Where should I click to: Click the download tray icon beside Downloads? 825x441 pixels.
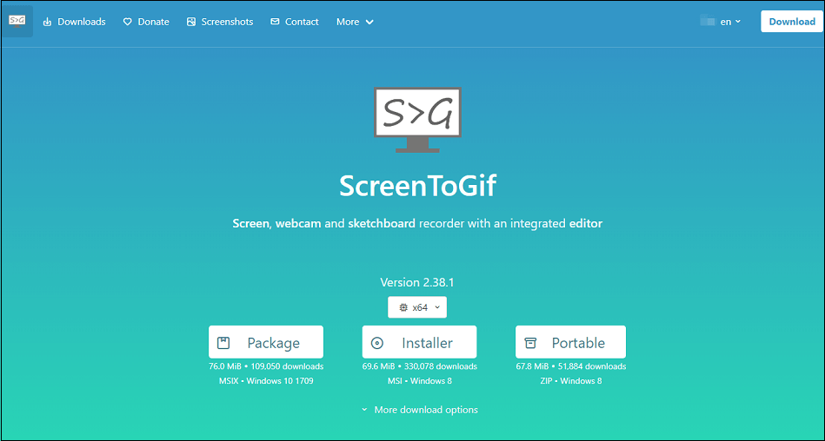pyautogui.click(x=47, y=22)
